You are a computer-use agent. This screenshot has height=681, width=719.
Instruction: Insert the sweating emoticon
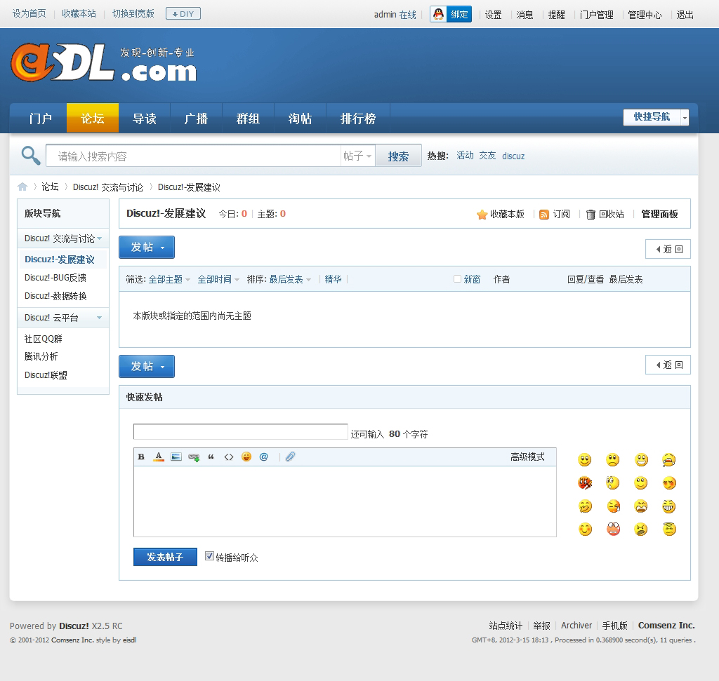(614, 506)
